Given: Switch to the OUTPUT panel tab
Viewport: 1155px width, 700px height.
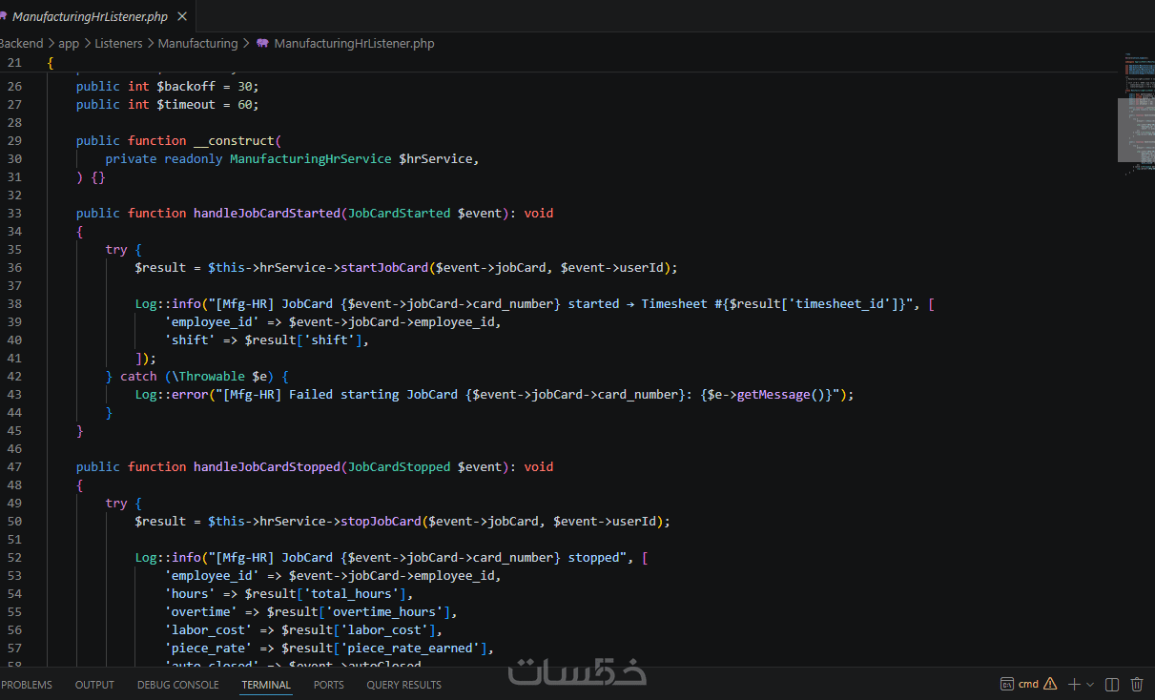Looking at the screenshot, I should (x=94, y=685).
